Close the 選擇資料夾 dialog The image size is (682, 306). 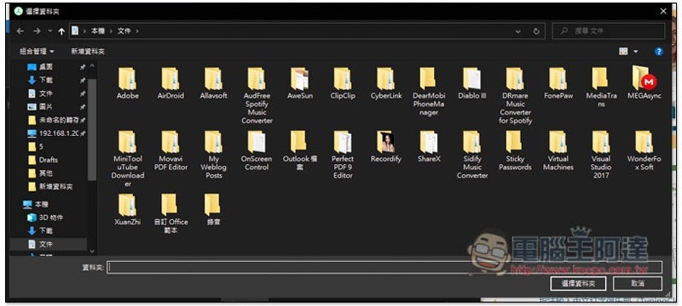click(x=663, y=12)
